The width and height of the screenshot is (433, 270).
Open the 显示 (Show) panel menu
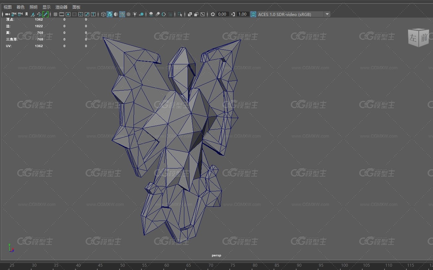(x=46, y=7)
